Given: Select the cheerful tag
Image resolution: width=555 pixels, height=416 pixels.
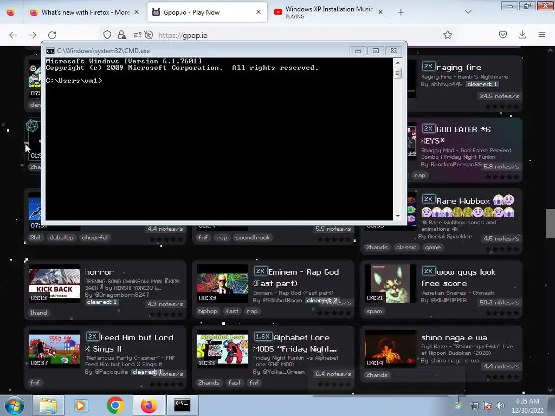Looking at the screenshot, I should click(x=94, y=237).
